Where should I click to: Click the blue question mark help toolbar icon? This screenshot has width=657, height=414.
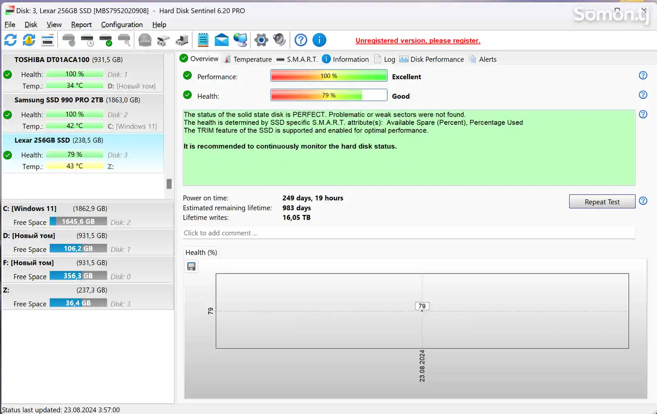pos(301,40)
